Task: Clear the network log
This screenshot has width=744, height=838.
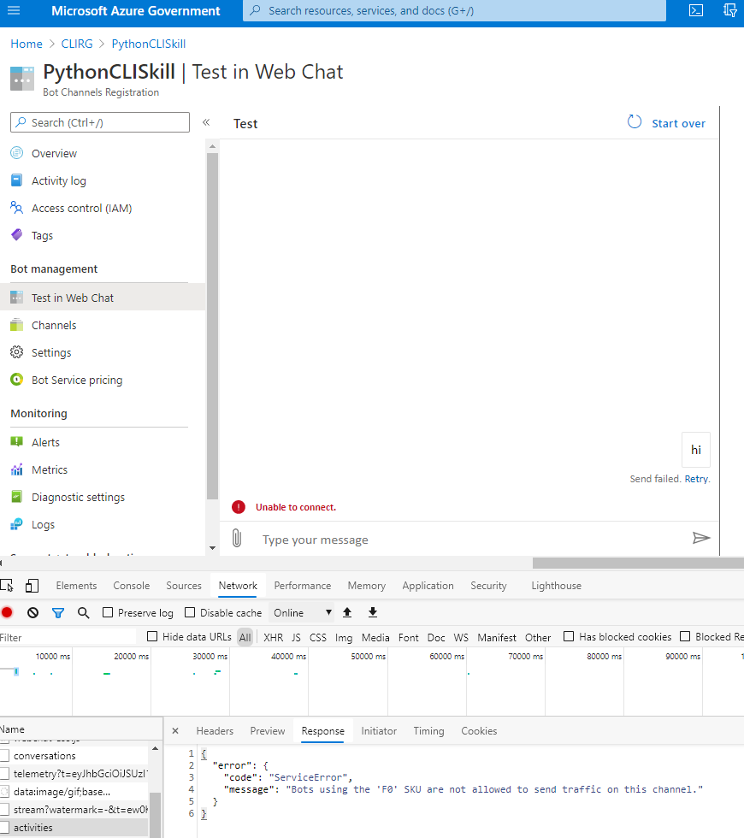Action: (33, 612)
